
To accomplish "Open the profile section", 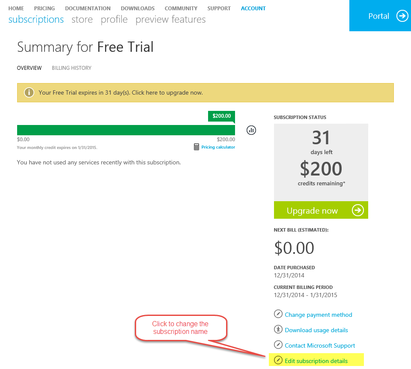I will coord(114,19).
